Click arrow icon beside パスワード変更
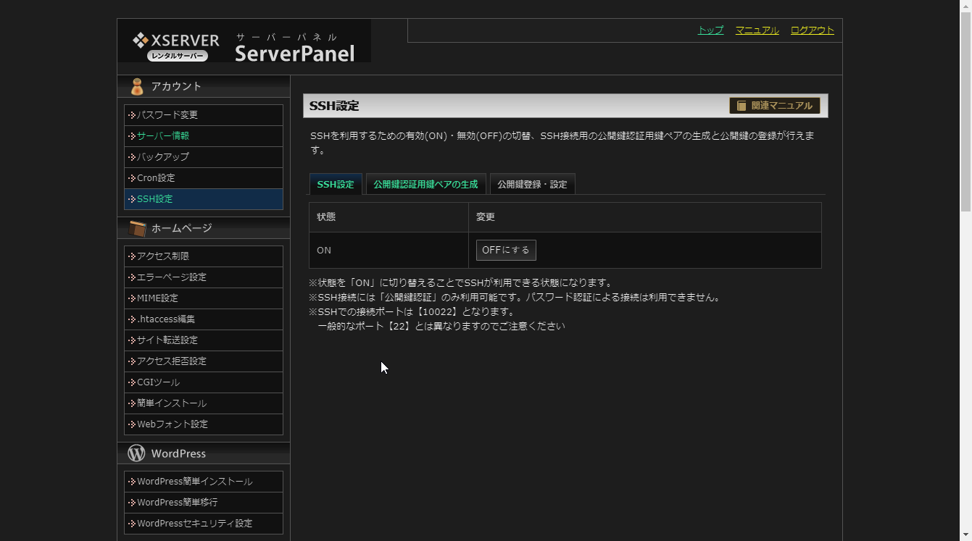This screenshot has height=541, width=972. [x=132, y=115]
